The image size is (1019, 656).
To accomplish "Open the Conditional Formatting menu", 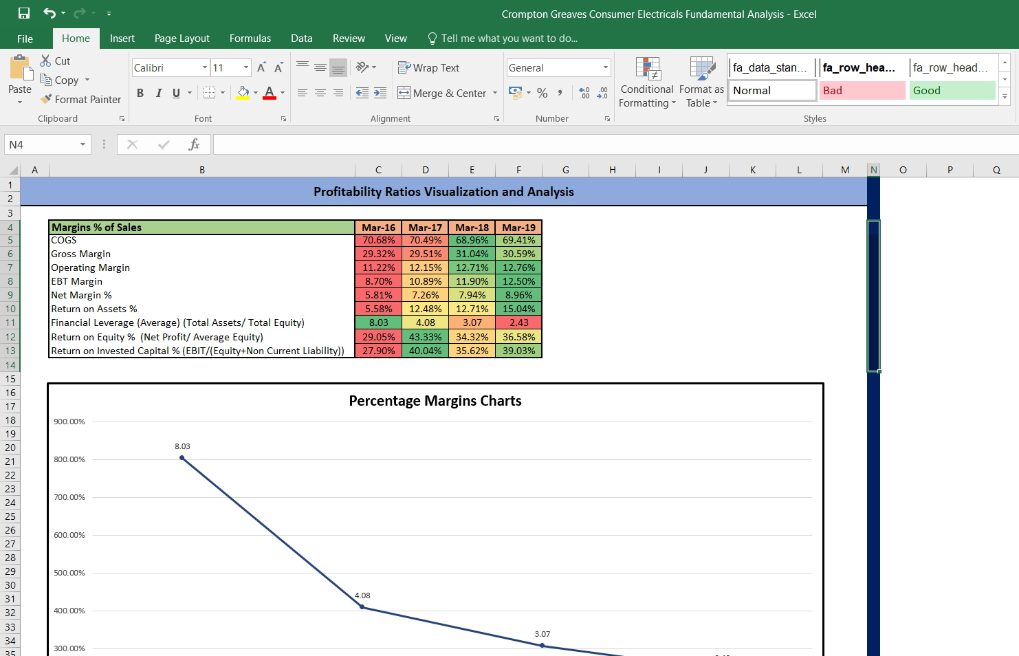I will pos(647,83).
